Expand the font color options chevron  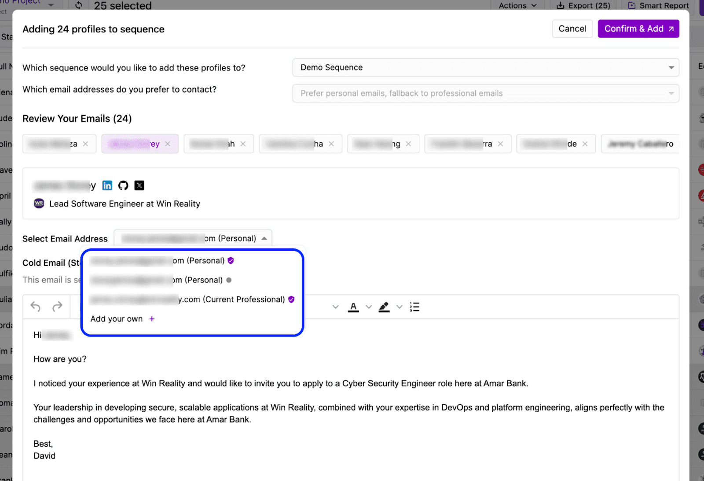369,307
